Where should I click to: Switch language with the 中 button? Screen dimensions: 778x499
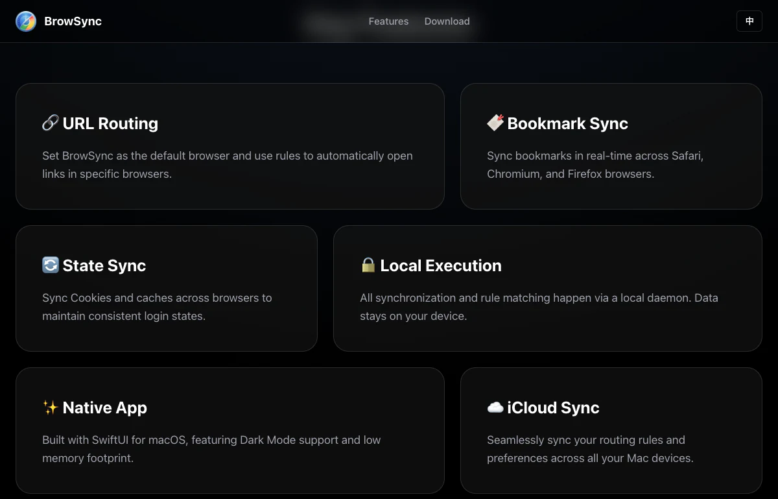point(749,21)
